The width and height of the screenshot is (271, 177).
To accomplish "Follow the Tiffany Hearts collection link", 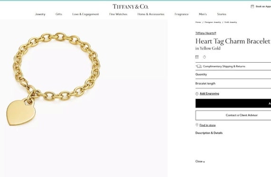I will [206, 33].
